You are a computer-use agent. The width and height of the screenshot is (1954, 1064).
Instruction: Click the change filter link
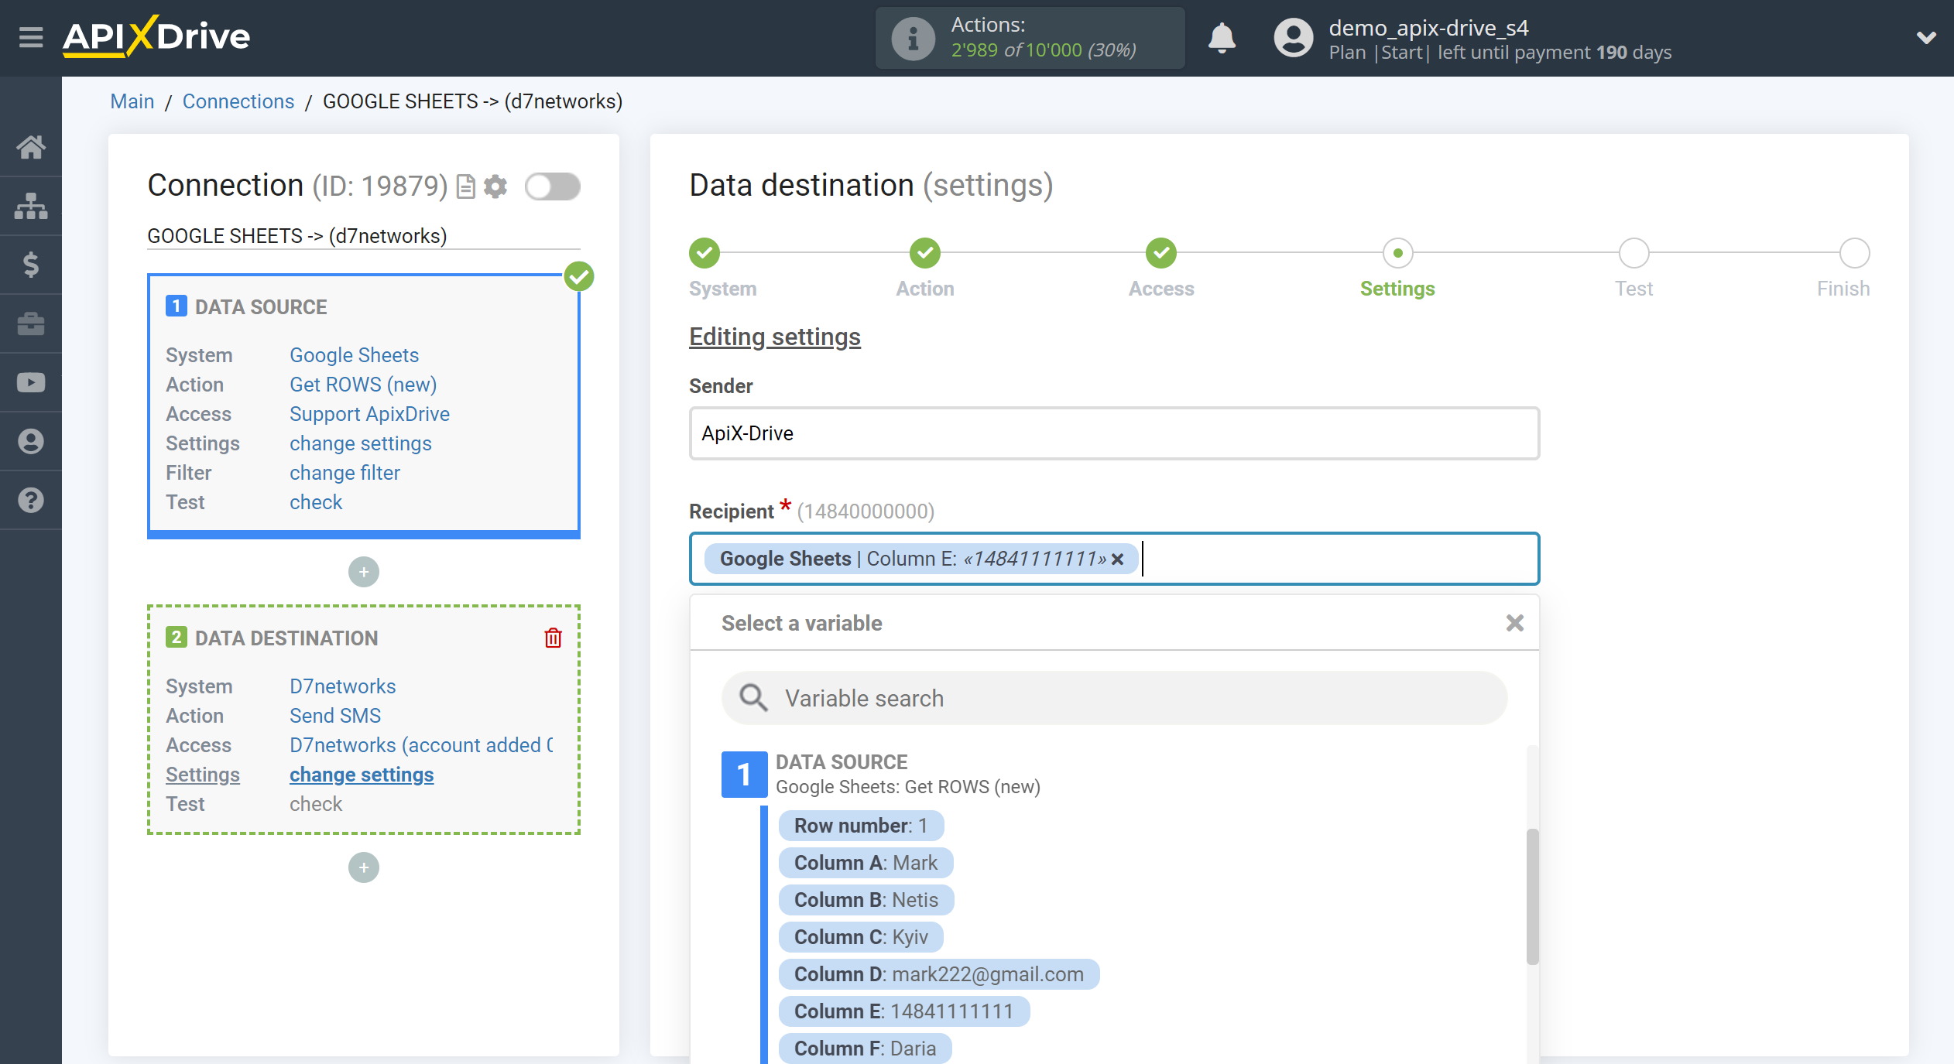point(345,473)
